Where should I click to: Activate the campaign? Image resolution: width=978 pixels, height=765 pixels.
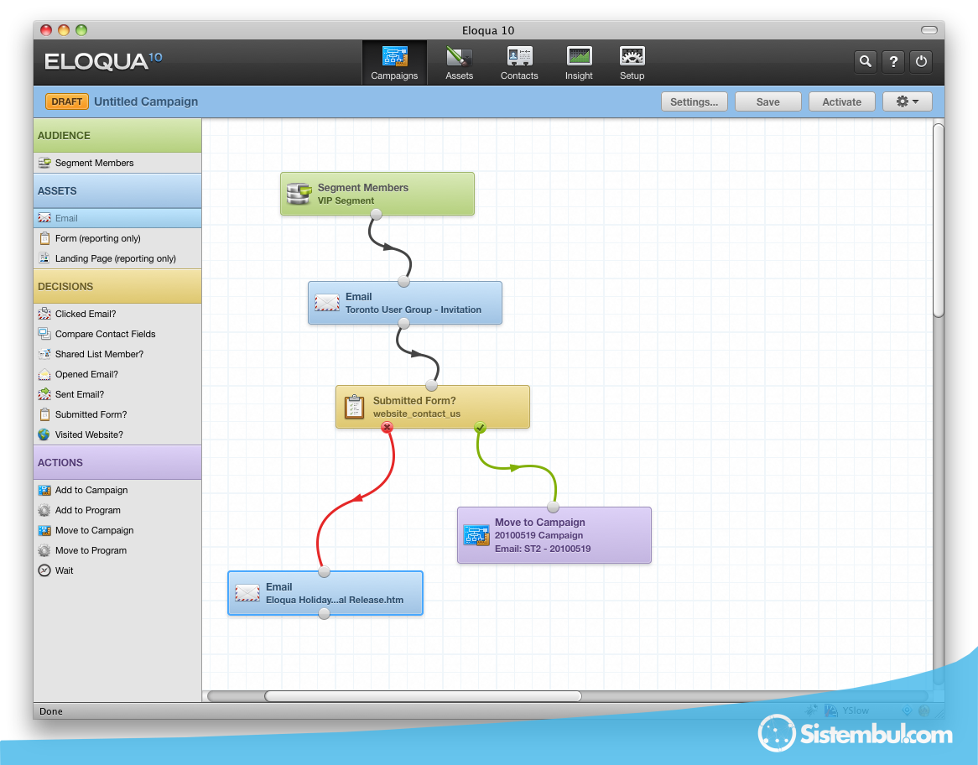[x=841, y=101]
